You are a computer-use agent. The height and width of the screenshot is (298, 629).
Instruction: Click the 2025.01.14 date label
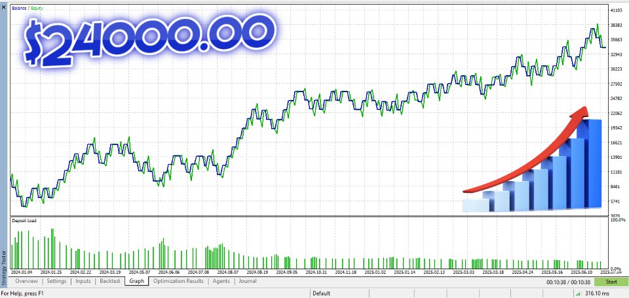point(405,272)
